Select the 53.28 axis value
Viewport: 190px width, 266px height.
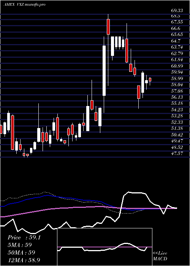point(177,116)
